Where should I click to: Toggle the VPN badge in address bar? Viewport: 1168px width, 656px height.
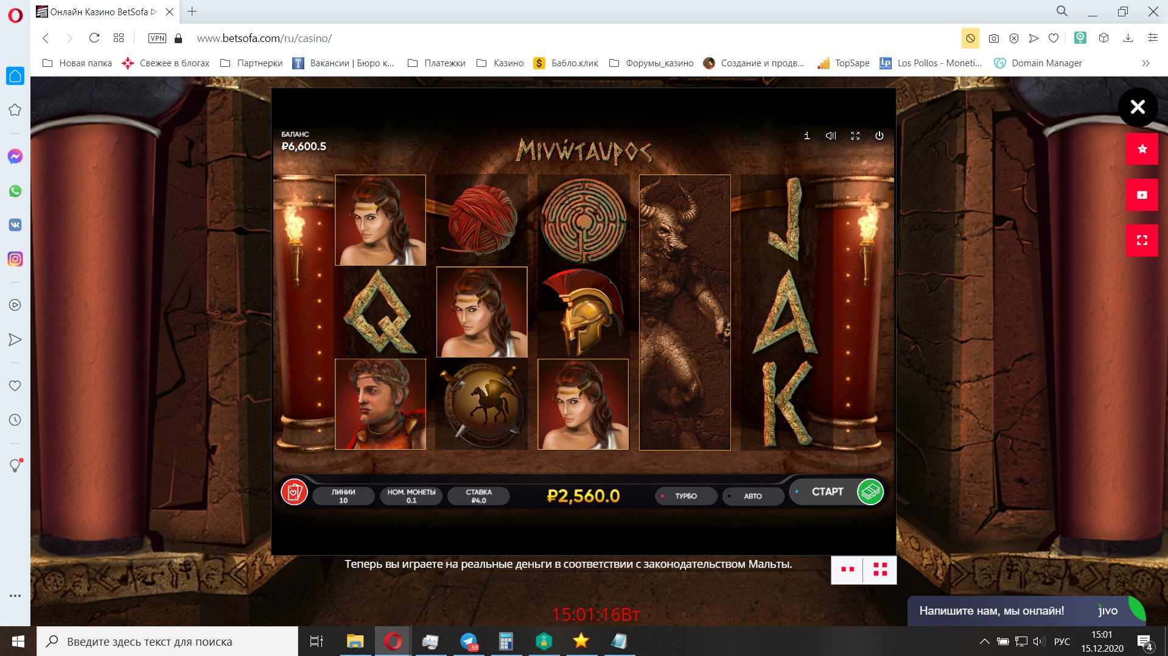point(157,38)
